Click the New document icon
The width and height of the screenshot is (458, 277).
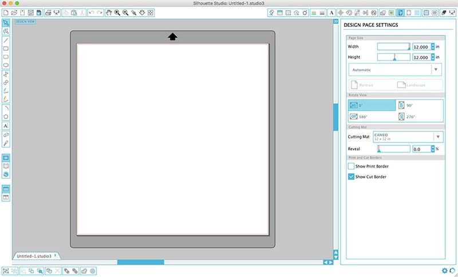(6, 13)
